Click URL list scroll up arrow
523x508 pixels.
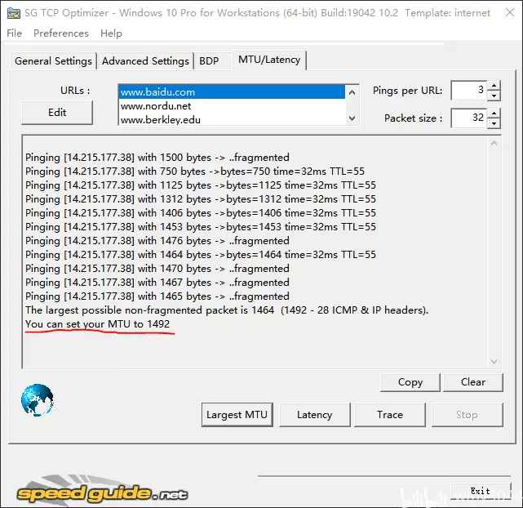352,92
